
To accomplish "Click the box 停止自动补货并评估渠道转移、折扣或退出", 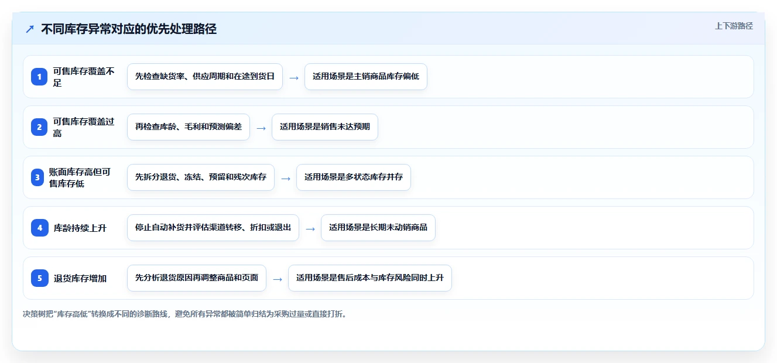I will coord(213,228).
